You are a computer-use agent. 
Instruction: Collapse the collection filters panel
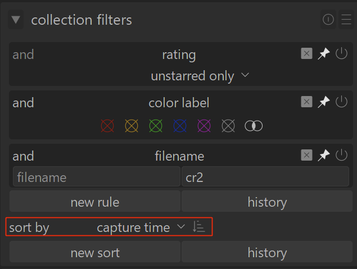click(x=16, y=20)
